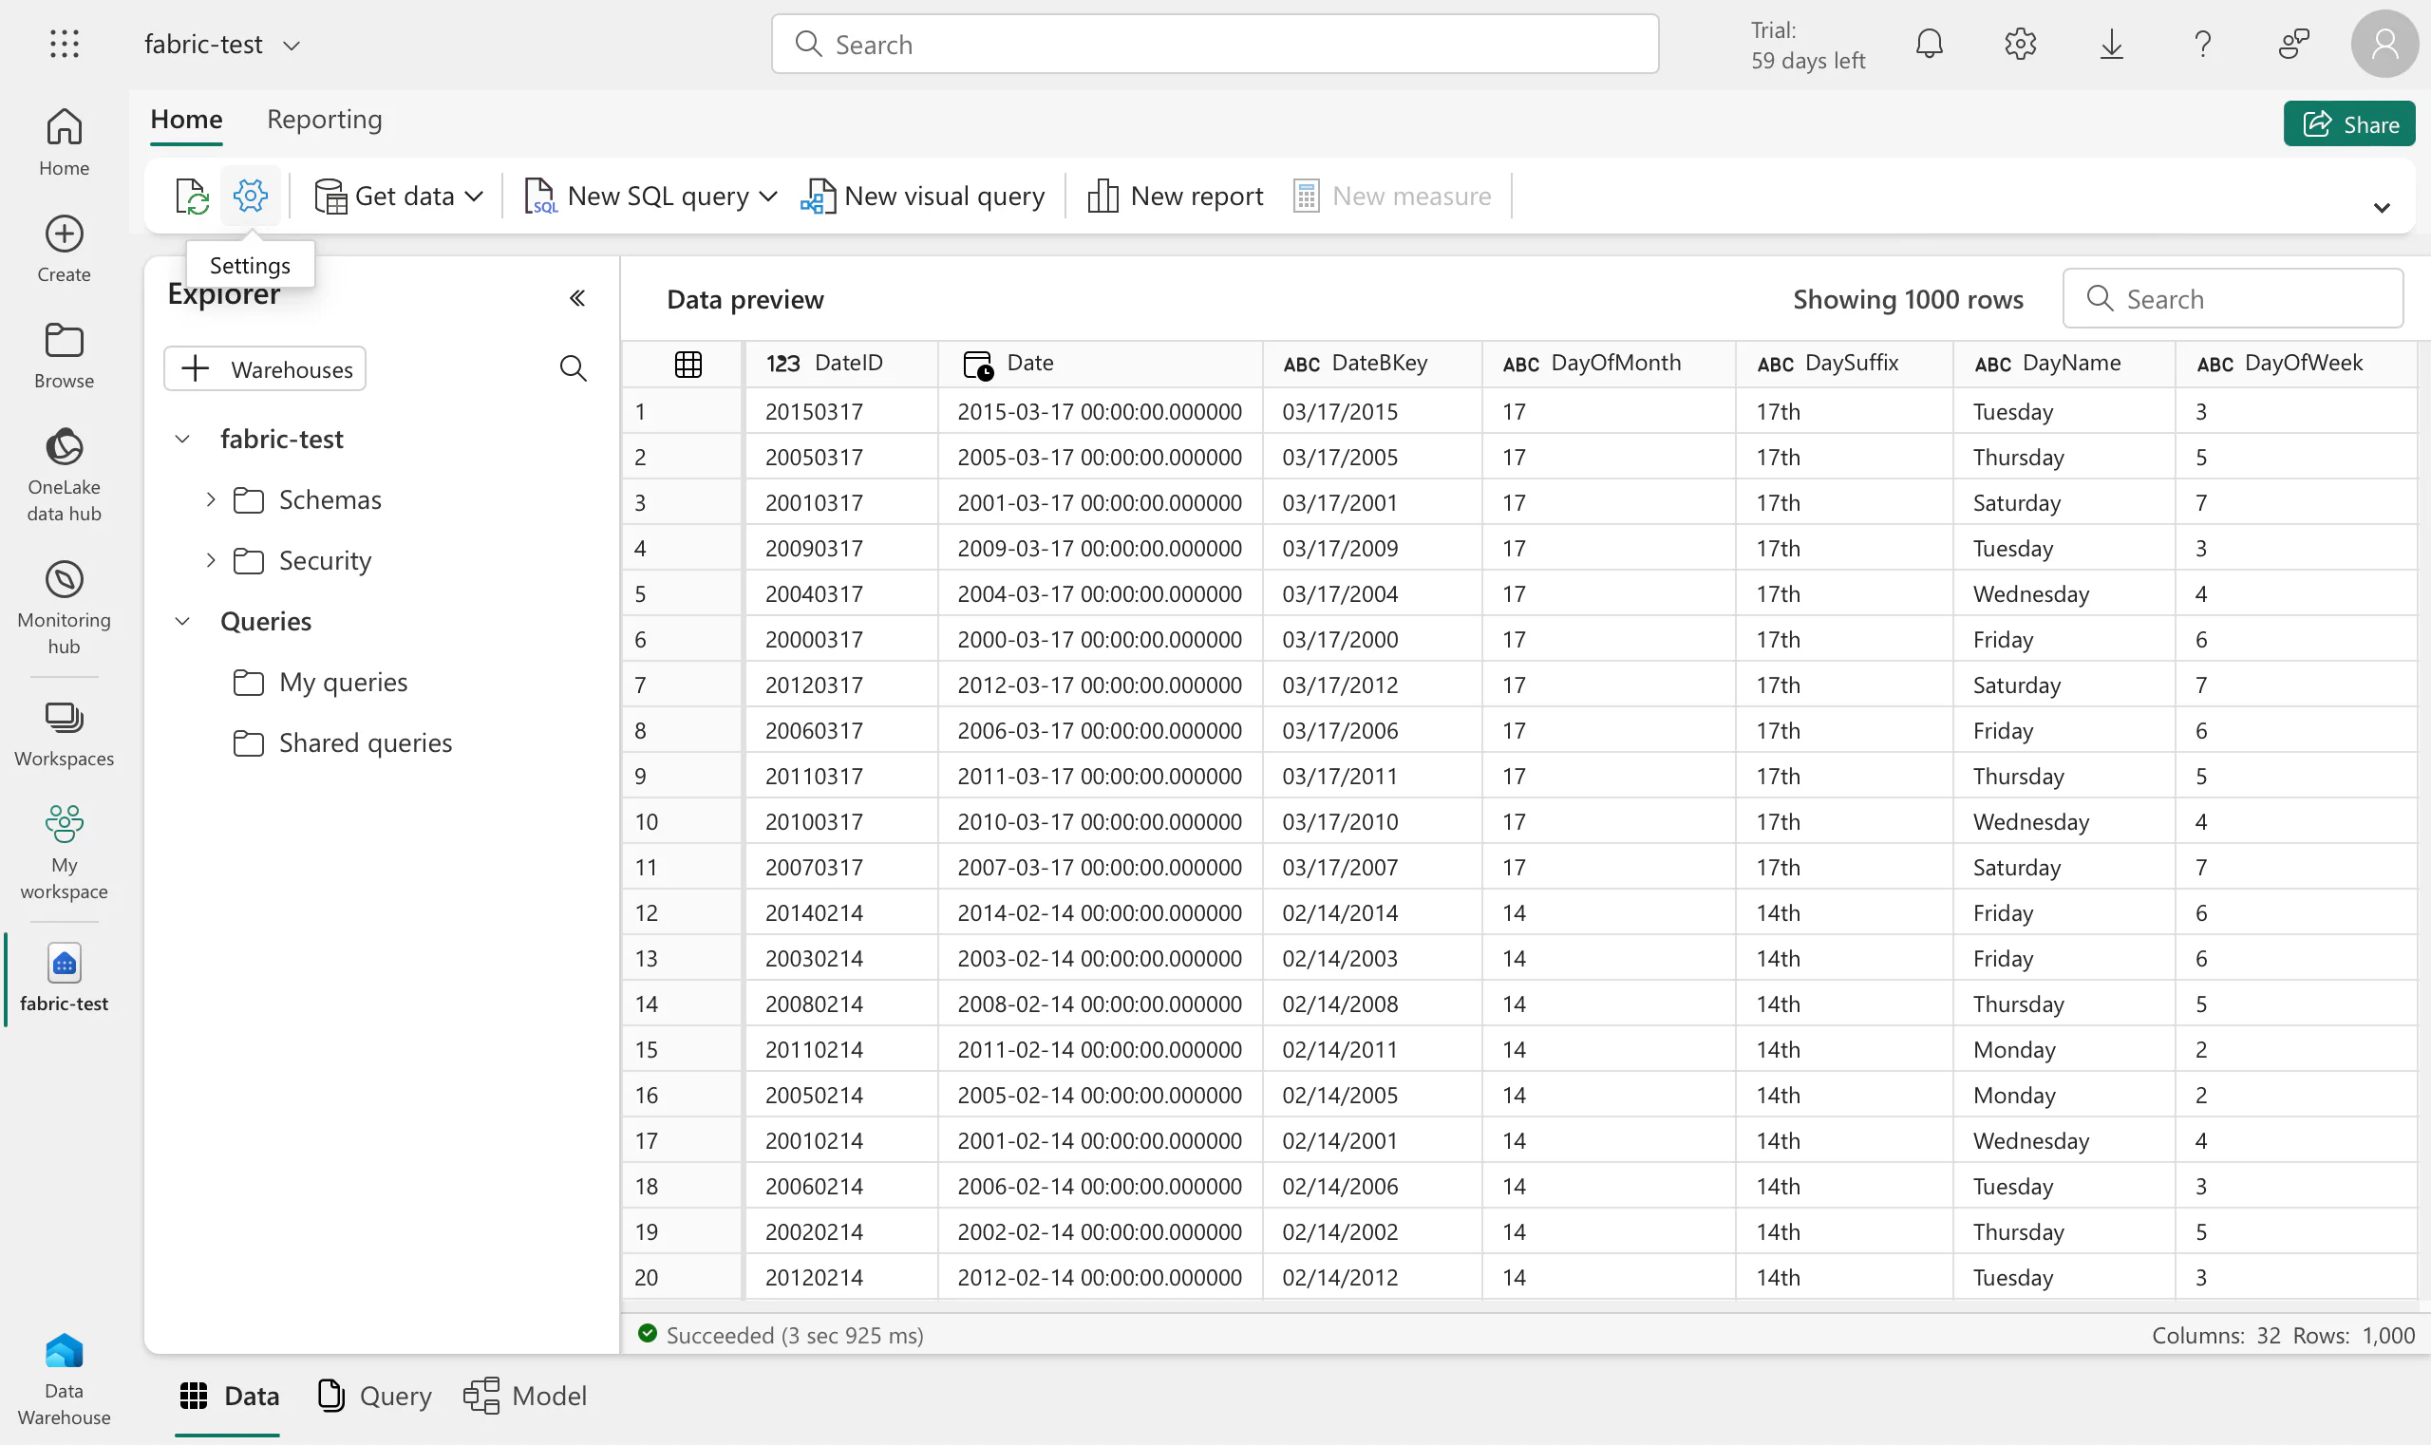This screenshot has height=1445, width=2431.
Task: Click the notifications bell icon
Action: point(1929,44)
